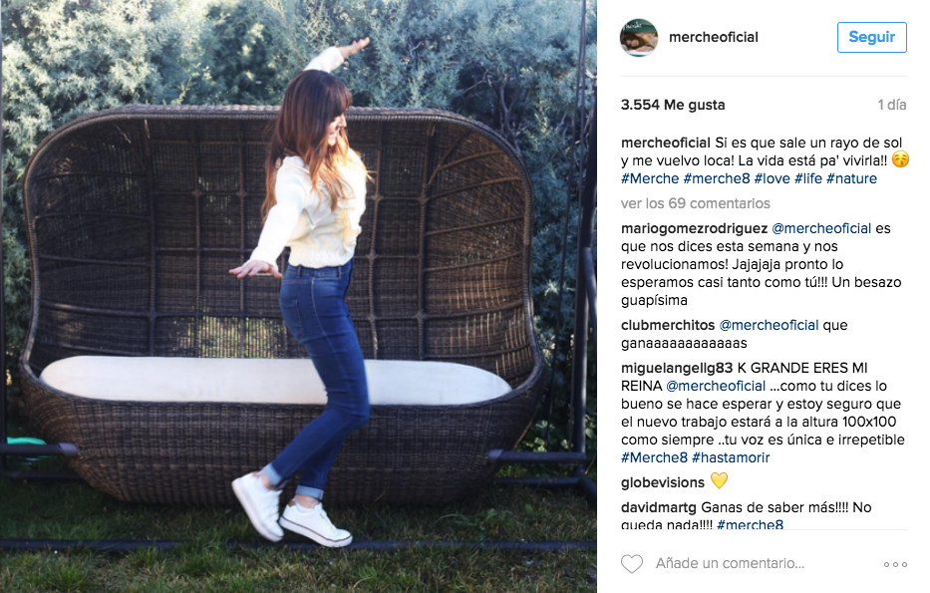Open the #hastamorir hashtag in comment
This screenshot has width=930, height=593.
731,457
